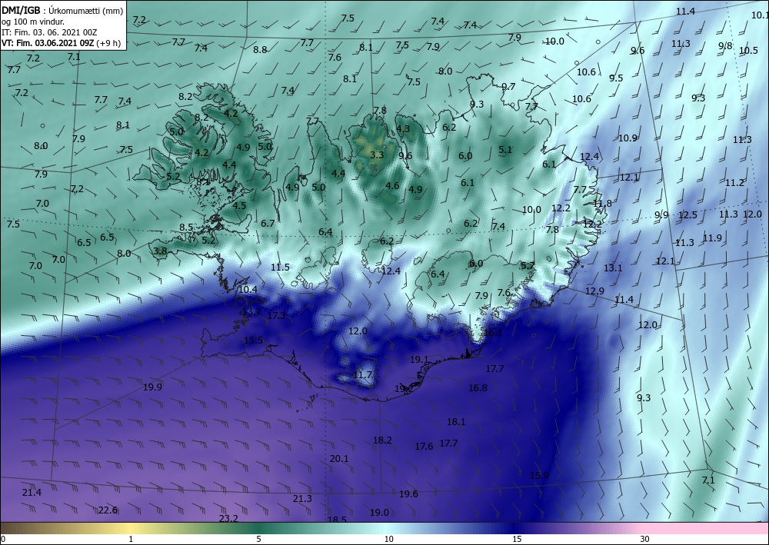Click the 6.7 map value

tap(268, 224)
